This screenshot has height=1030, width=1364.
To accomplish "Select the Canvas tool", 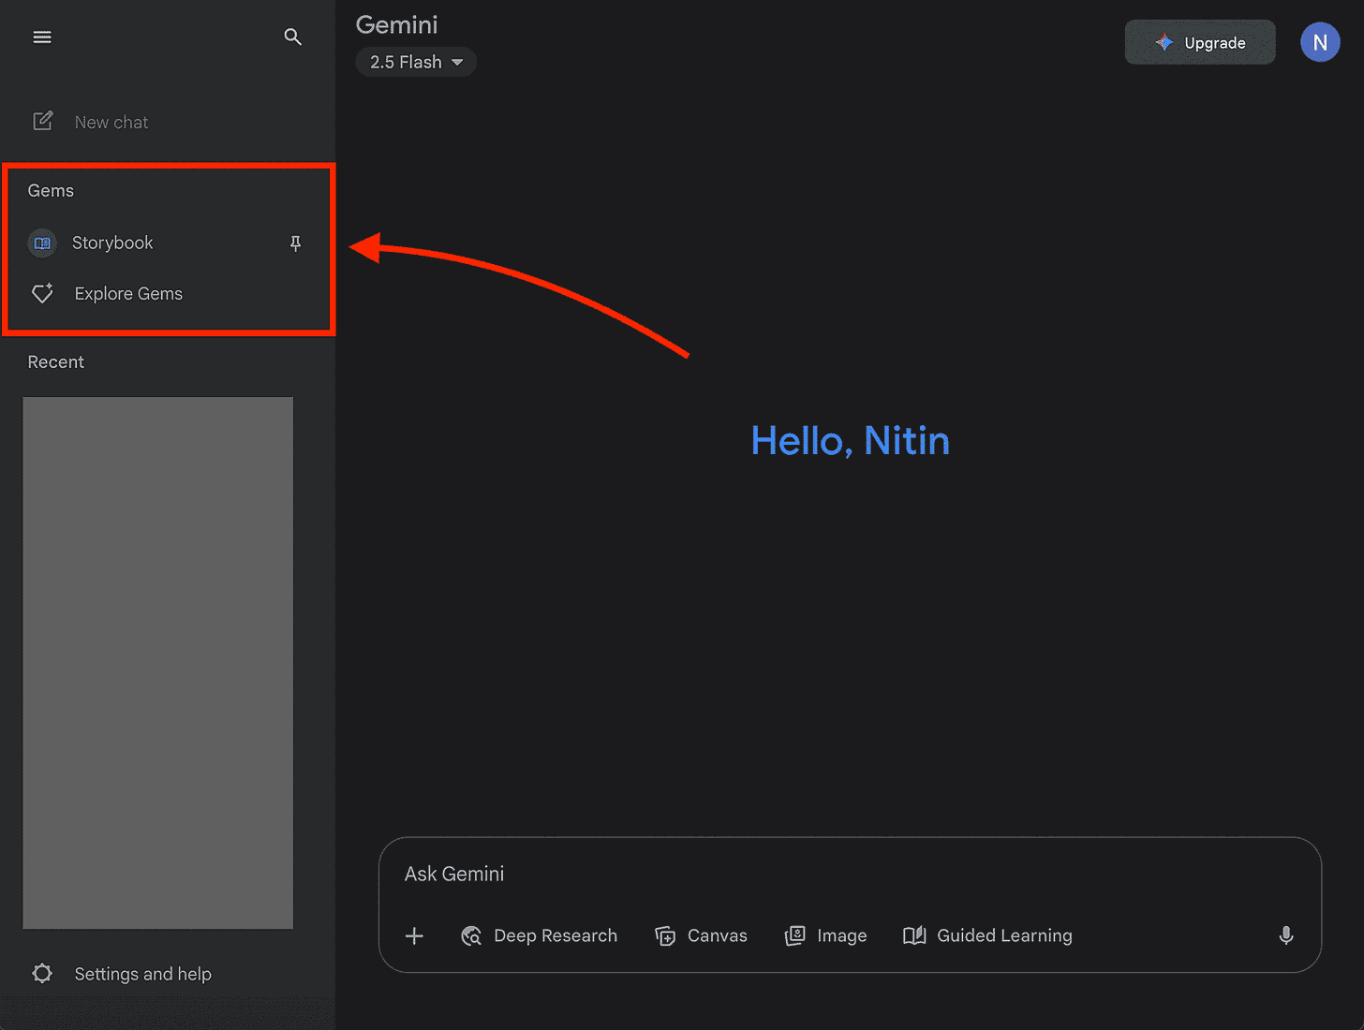I will click(701, 935).
